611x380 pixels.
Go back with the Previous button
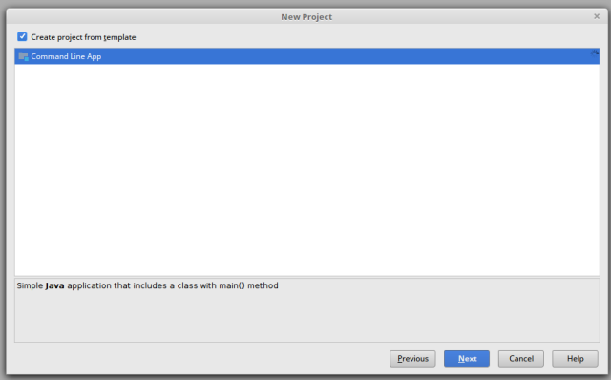pos(412,359)
